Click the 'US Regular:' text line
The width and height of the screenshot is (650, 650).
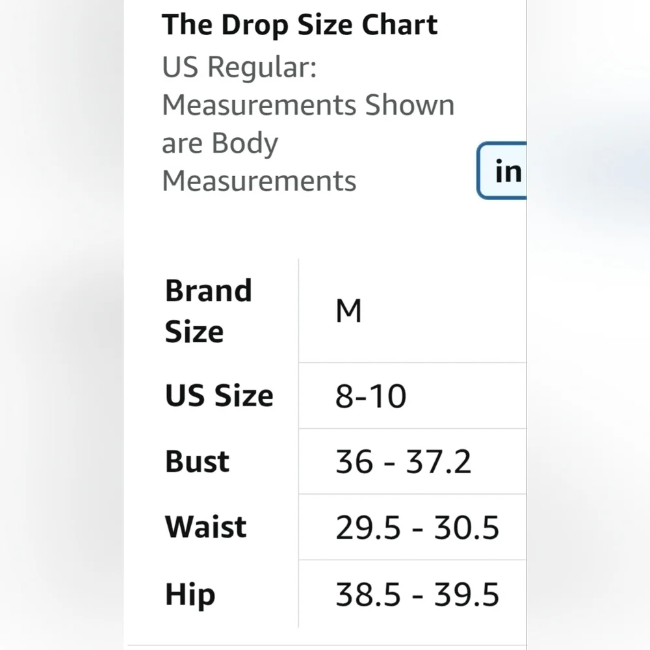239,67
